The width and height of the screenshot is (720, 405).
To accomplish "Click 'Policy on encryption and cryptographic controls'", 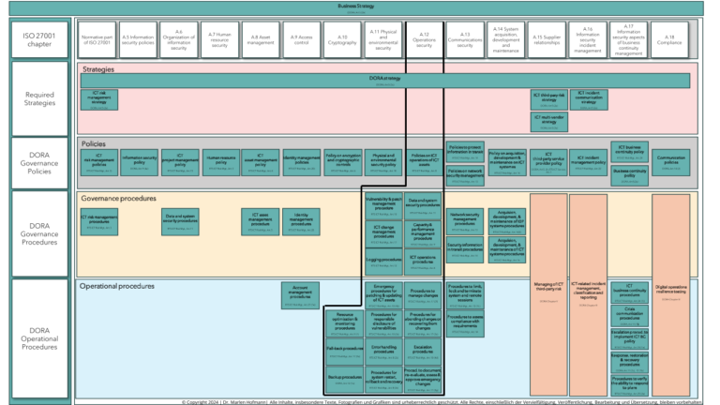I will pyautogui.click(x=343, y=162).
